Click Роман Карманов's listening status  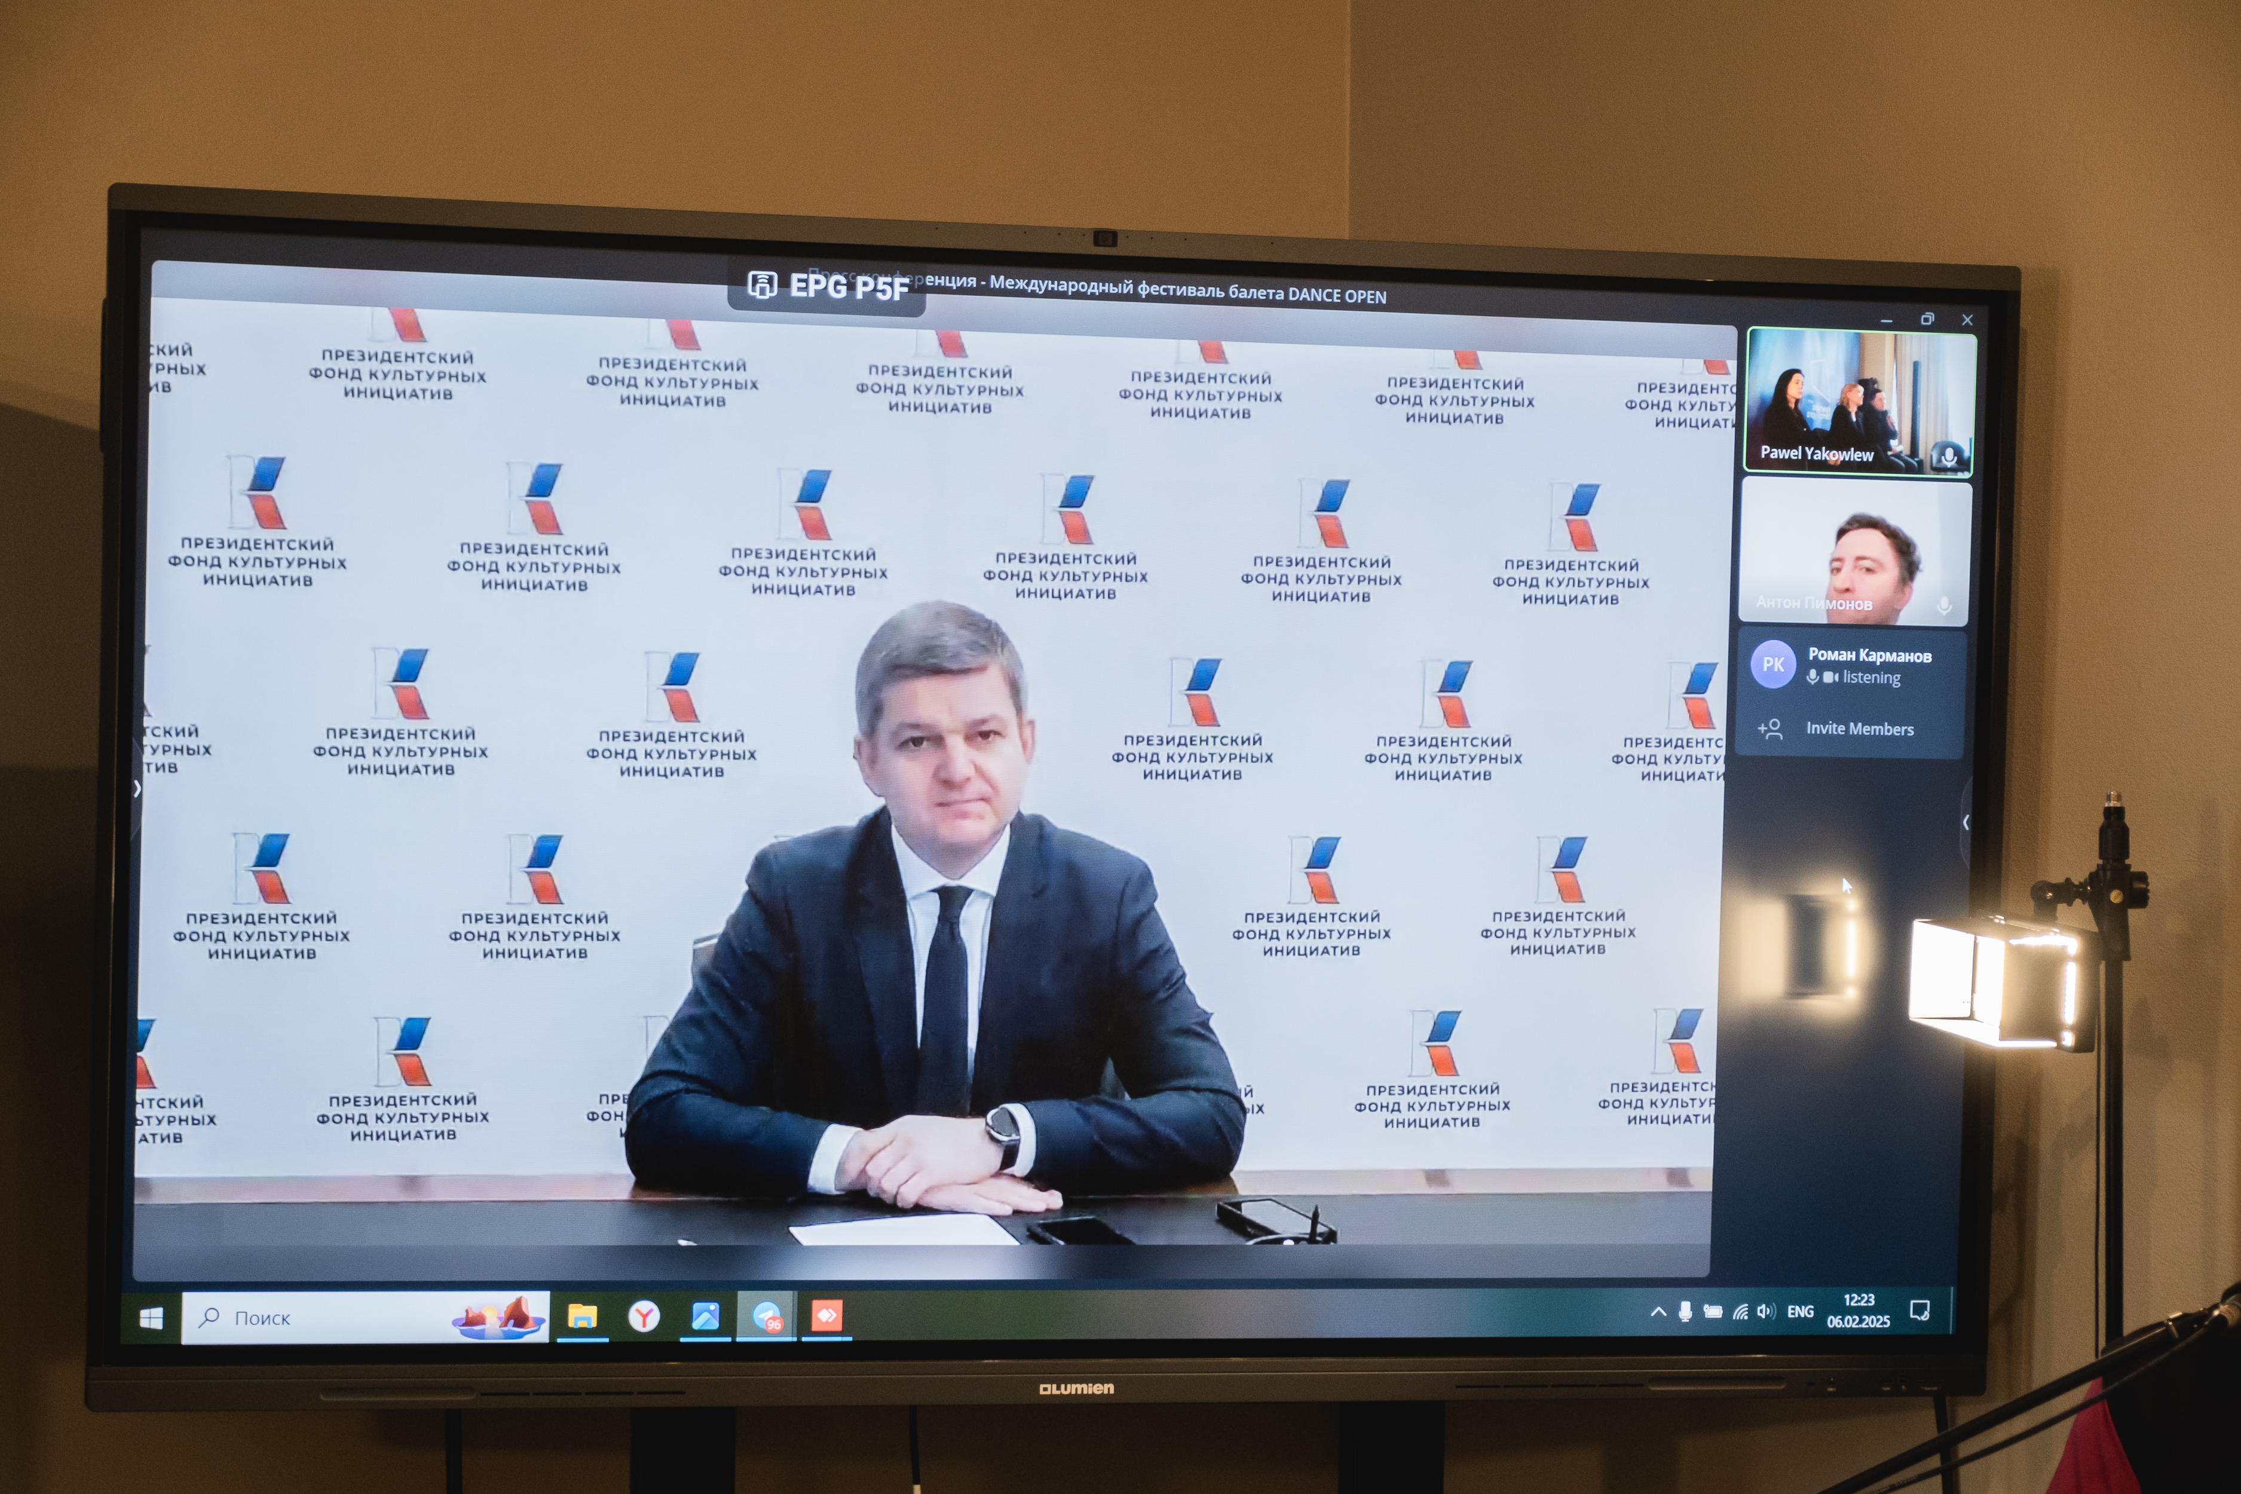click(1853, 678)
